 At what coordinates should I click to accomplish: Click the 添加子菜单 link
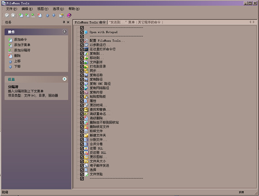(22, 45)
